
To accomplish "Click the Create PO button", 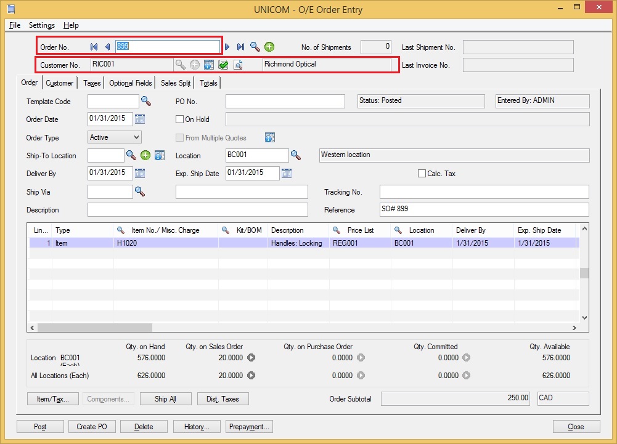I will [92, 427].
